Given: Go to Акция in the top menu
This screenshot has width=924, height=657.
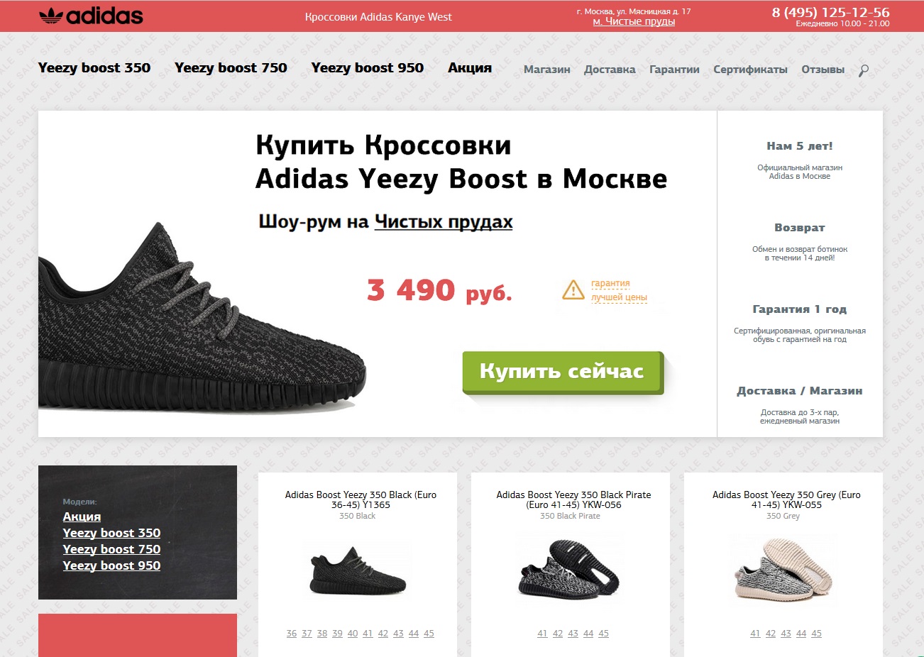Looking at the screenshot, I should click(x=470, y=68).
